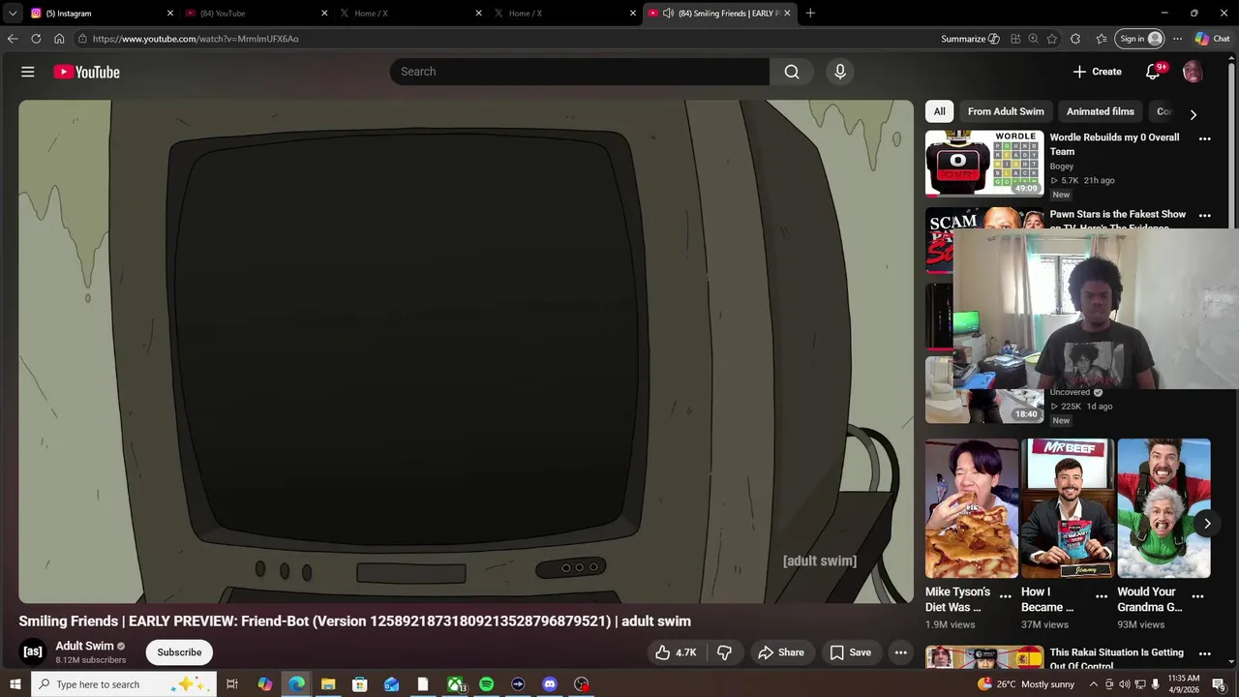Subscribe to Adult Swim channel
This screenshot has height=697, width=1239.
pyautogui.click(x=179, y=652)
